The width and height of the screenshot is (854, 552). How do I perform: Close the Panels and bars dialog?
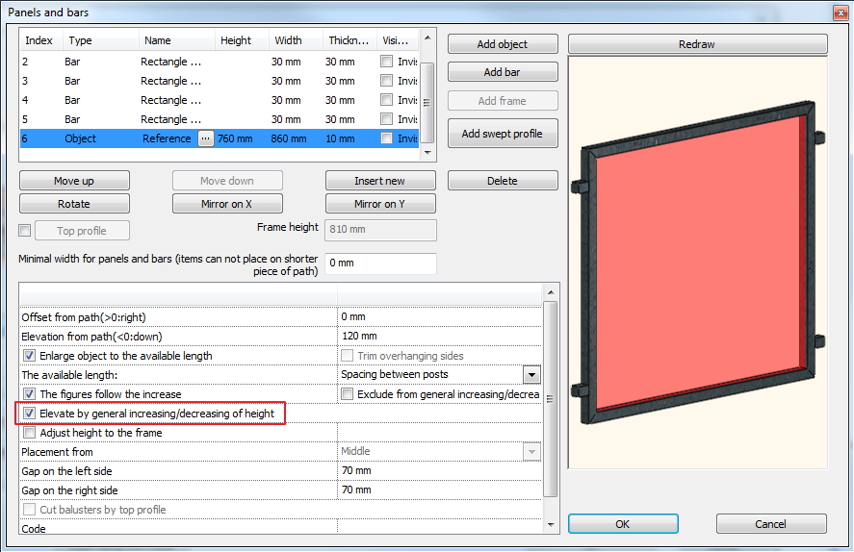[841, 13]
